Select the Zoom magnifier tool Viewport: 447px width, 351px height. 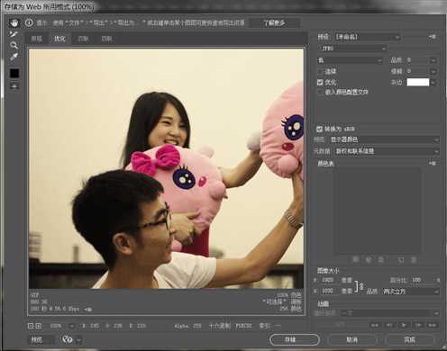[x=14, y=45]
